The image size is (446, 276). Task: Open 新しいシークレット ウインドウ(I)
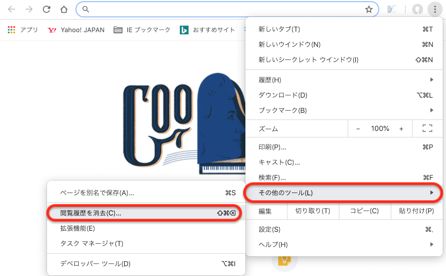tap(345, 59)
